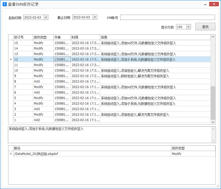Open the 起始日期 date dropdown

pyautogui.click(x=46, y=17)
